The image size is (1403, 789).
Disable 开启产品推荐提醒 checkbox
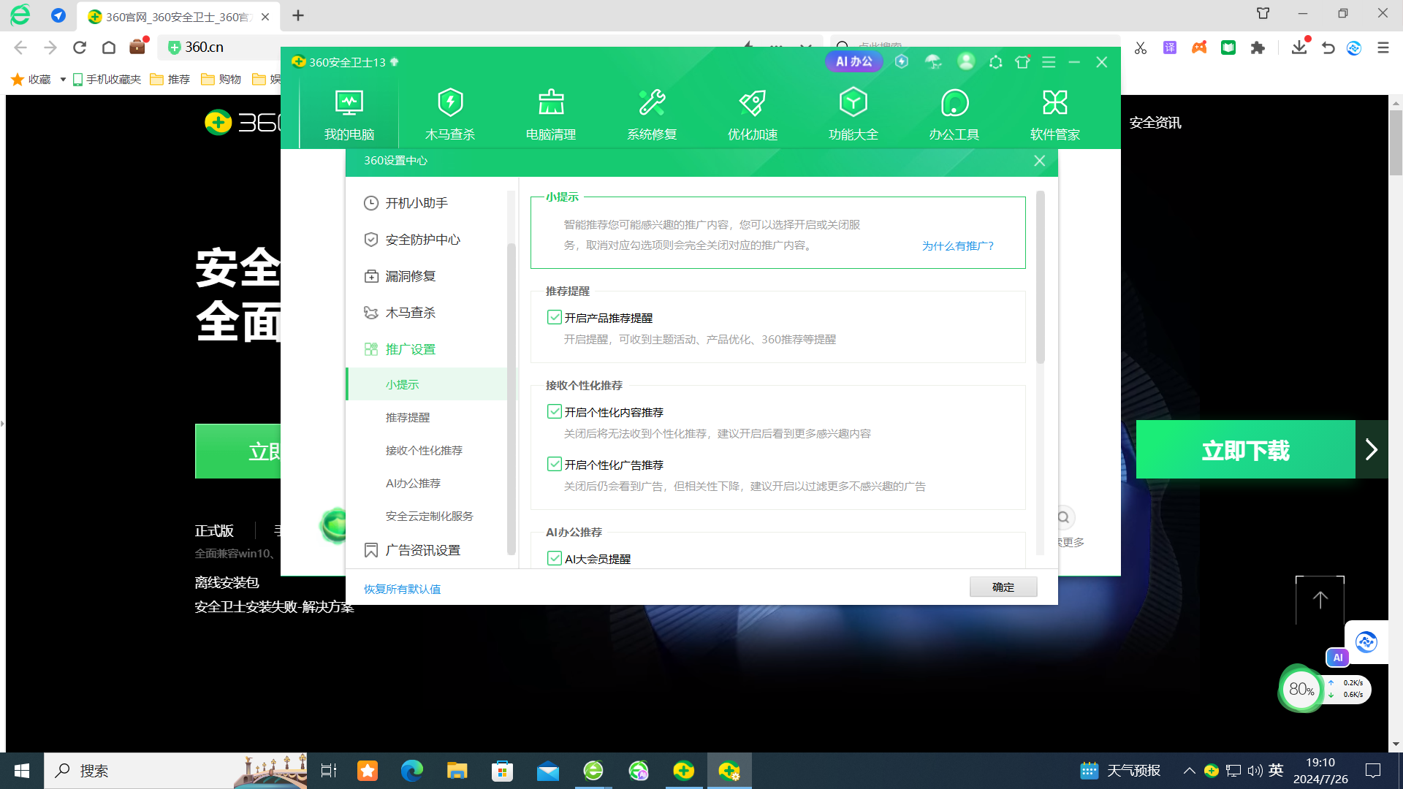[554, 316]
